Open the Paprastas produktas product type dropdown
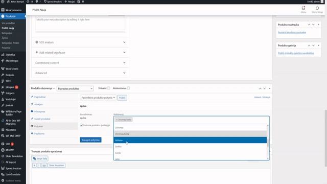Image resolution: width=327 pixels, height=184 pixels. click(75, 88)
